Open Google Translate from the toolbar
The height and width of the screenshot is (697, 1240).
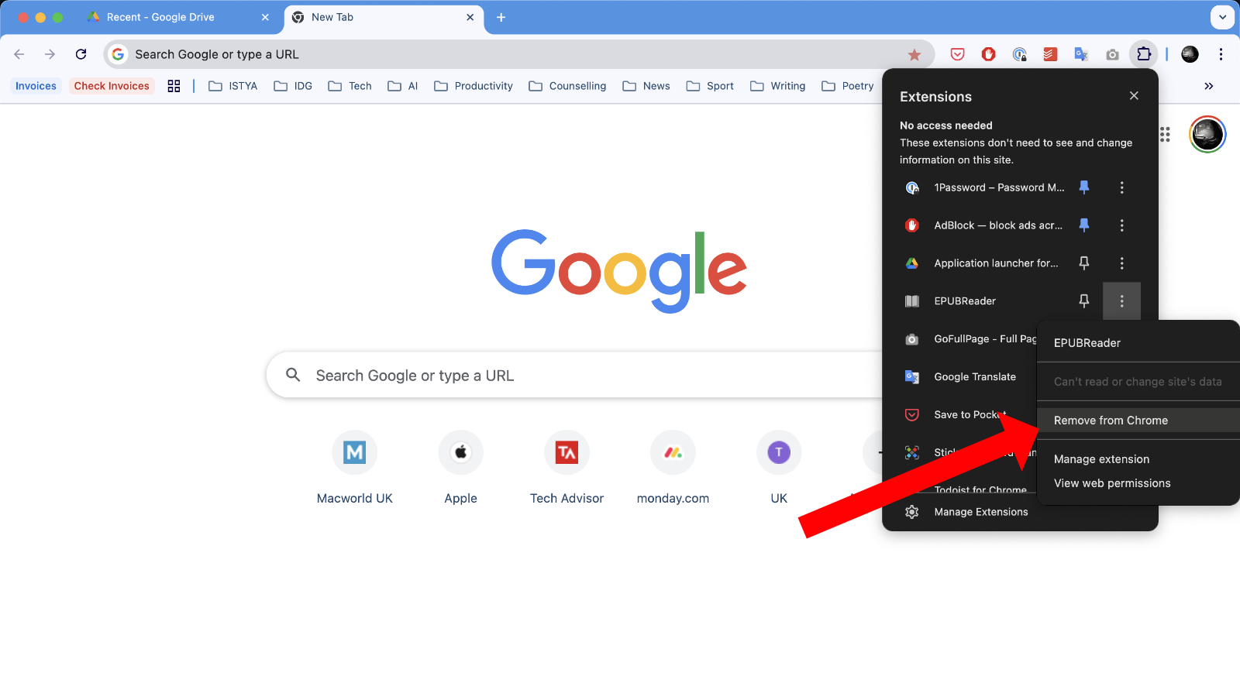pos(1080,54)
